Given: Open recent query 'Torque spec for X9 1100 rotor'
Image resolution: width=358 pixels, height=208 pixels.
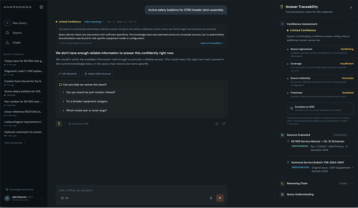Looking at the screenshot, I should point(24,63).
